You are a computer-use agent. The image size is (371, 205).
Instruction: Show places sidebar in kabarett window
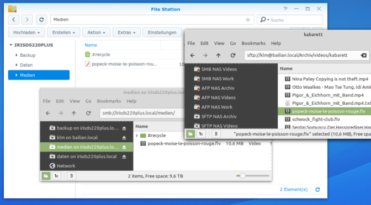(x=190, y=134)
